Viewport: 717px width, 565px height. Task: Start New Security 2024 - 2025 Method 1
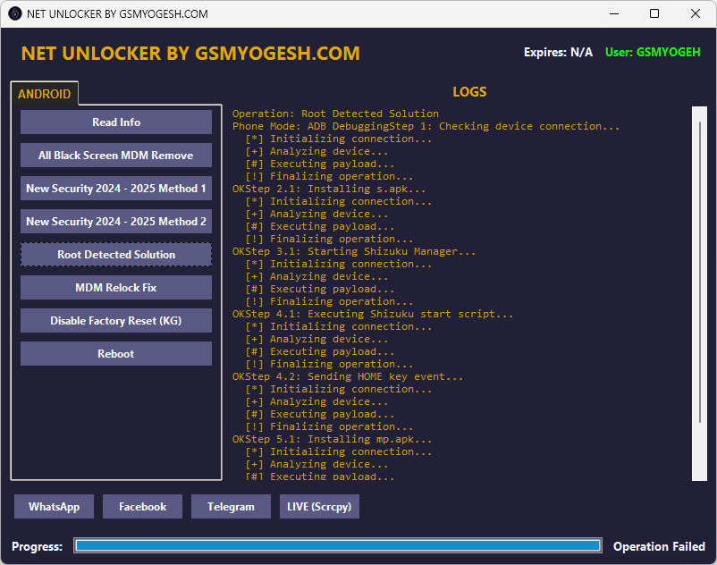point(116,189)
